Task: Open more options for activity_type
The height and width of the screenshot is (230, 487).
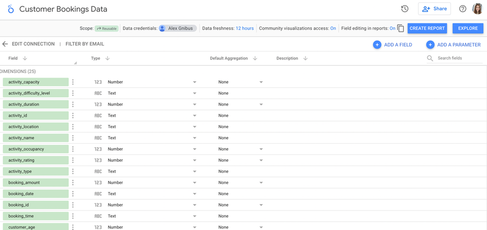Action: (x=73, y=171)
